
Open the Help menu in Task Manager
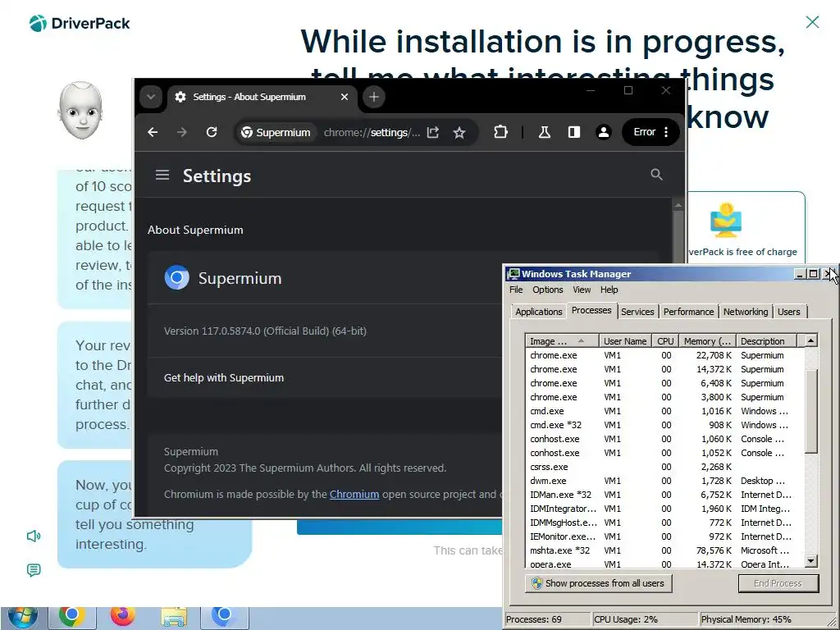pos(609,290)
